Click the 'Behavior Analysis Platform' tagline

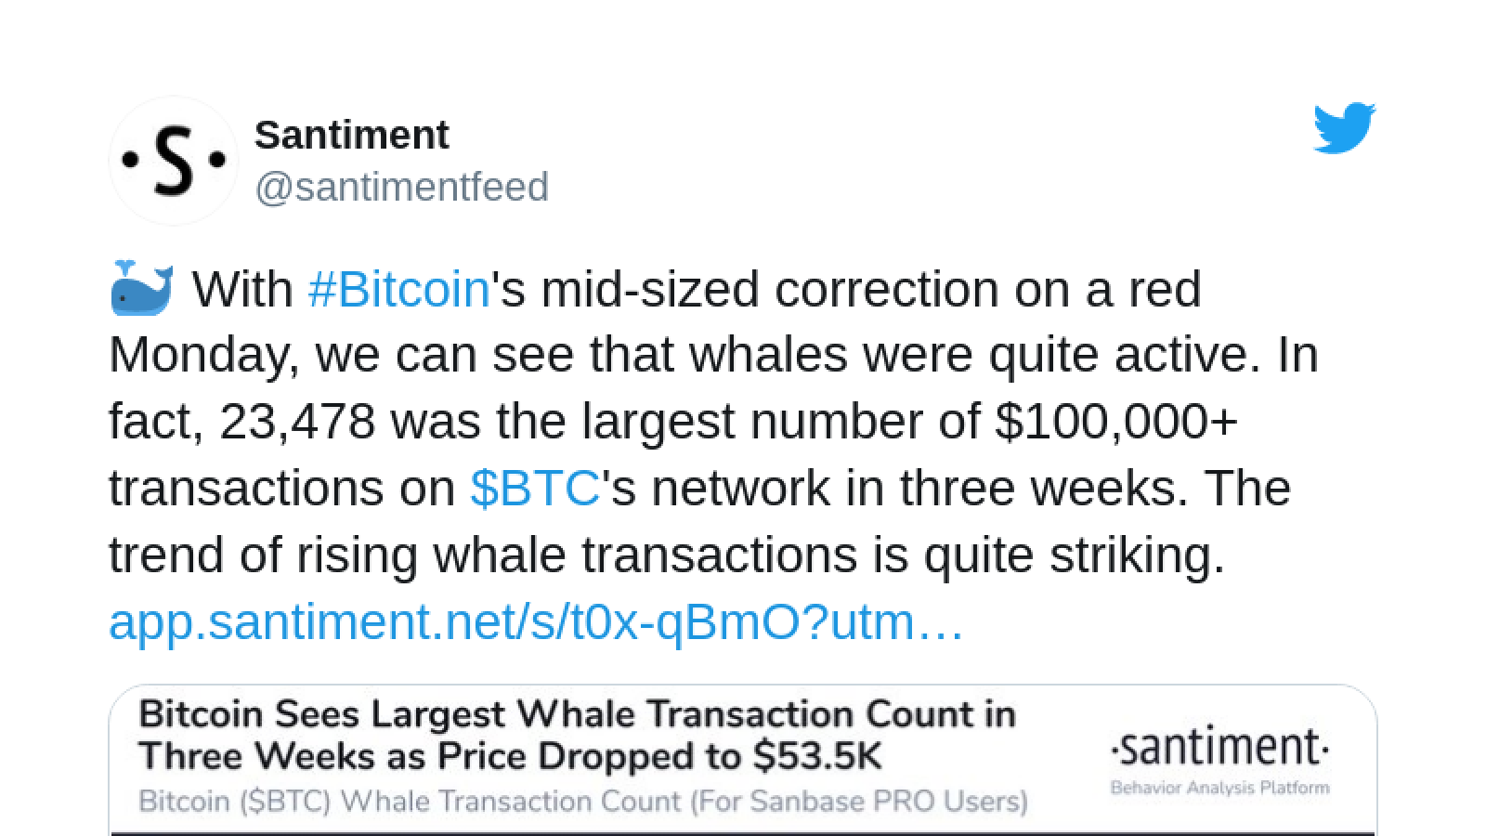[x=1219, y=788]
